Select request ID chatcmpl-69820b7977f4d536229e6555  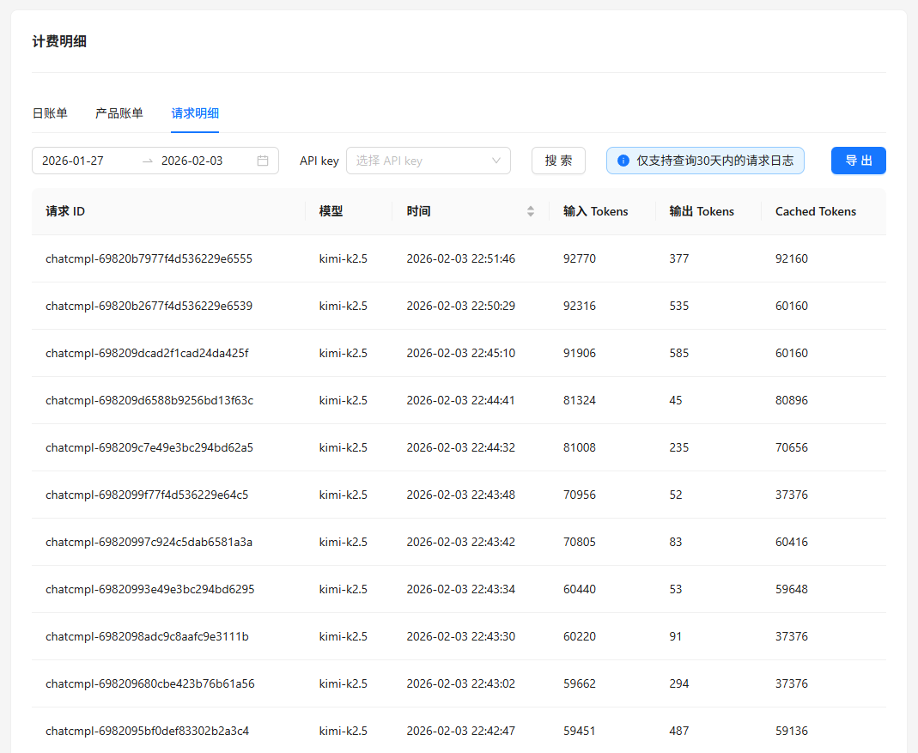point(149,258)
